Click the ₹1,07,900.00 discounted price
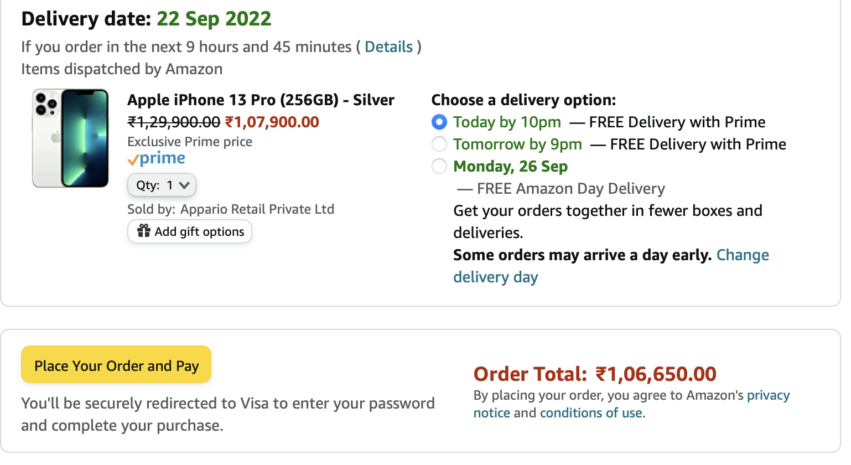The height and width of the screenshot is (465, 851). point(272,122)
